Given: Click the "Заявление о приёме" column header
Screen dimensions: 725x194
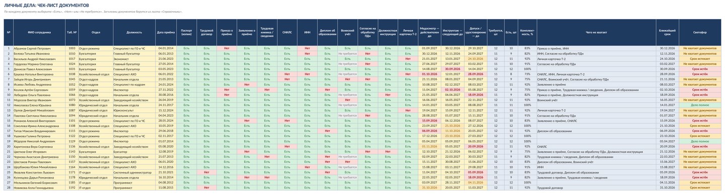Looking at the screenshot, I should click(247, 32).
